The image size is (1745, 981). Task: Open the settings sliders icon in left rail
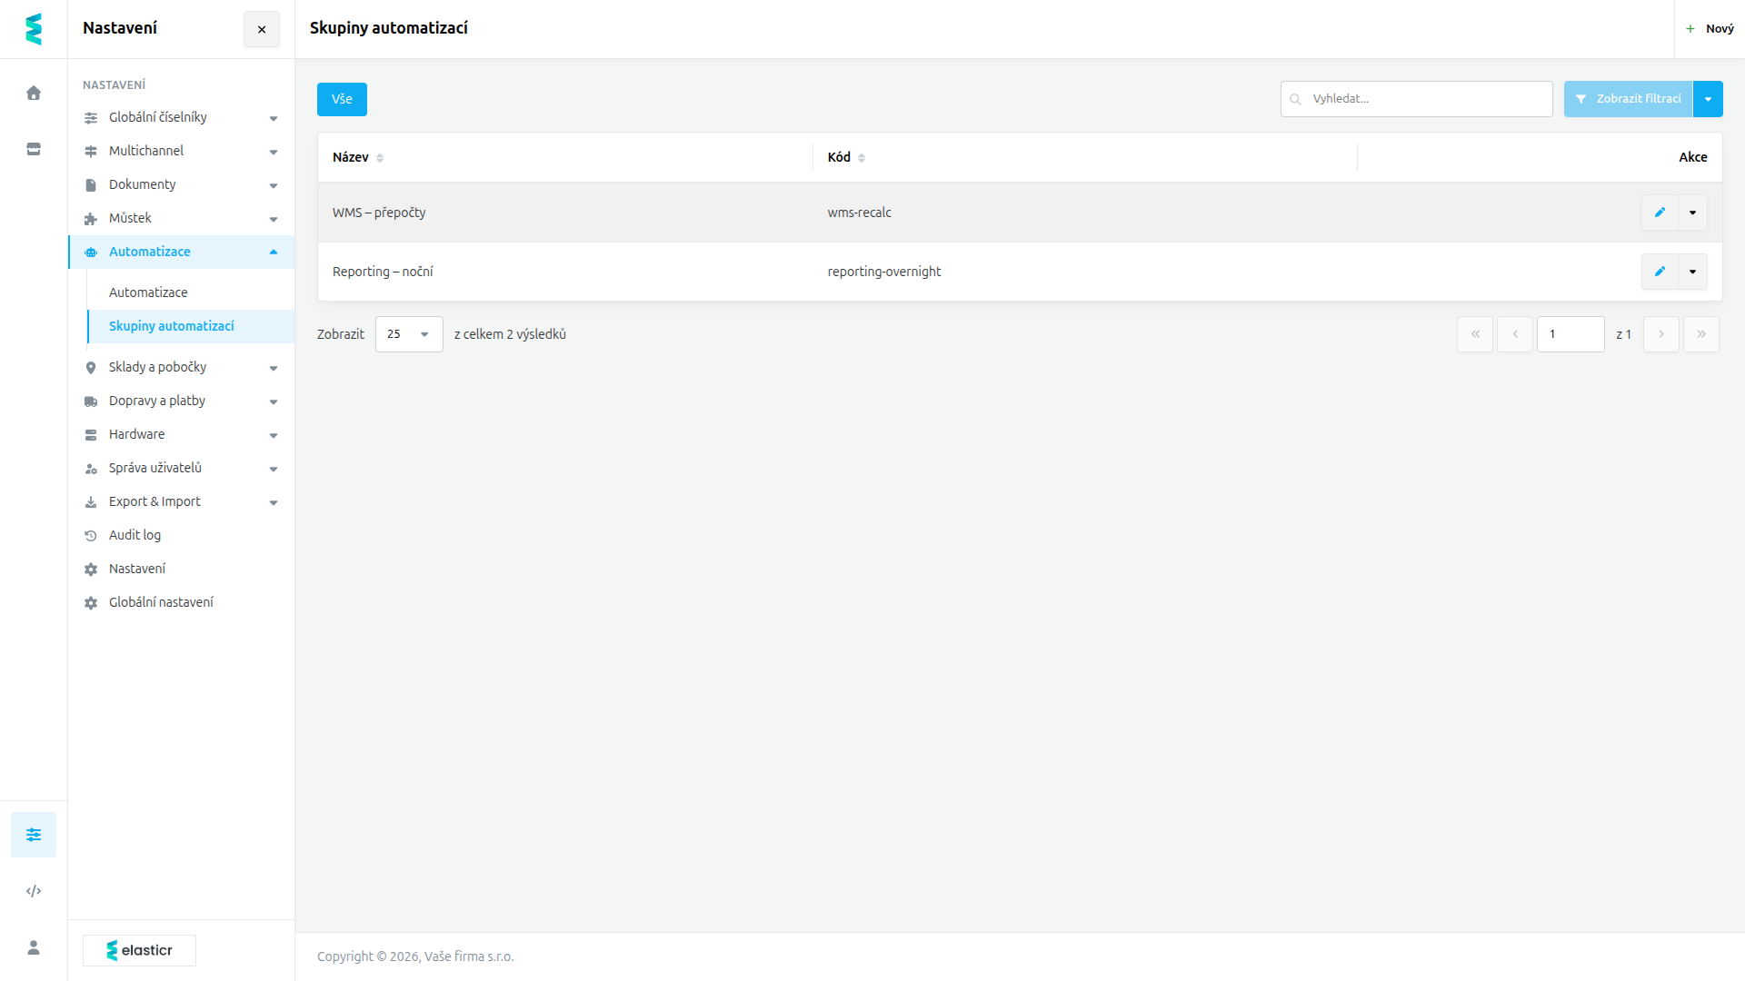tap(34, 835)
